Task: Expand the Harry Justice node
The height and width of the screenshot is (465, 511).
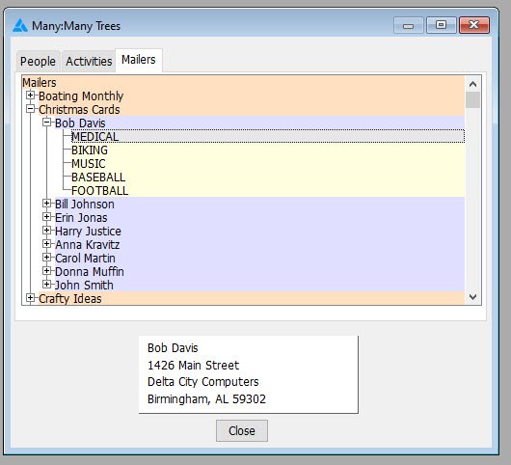Action: (47, 231)
